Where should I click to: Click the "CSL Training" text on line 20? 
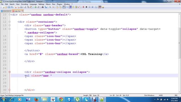92,54
